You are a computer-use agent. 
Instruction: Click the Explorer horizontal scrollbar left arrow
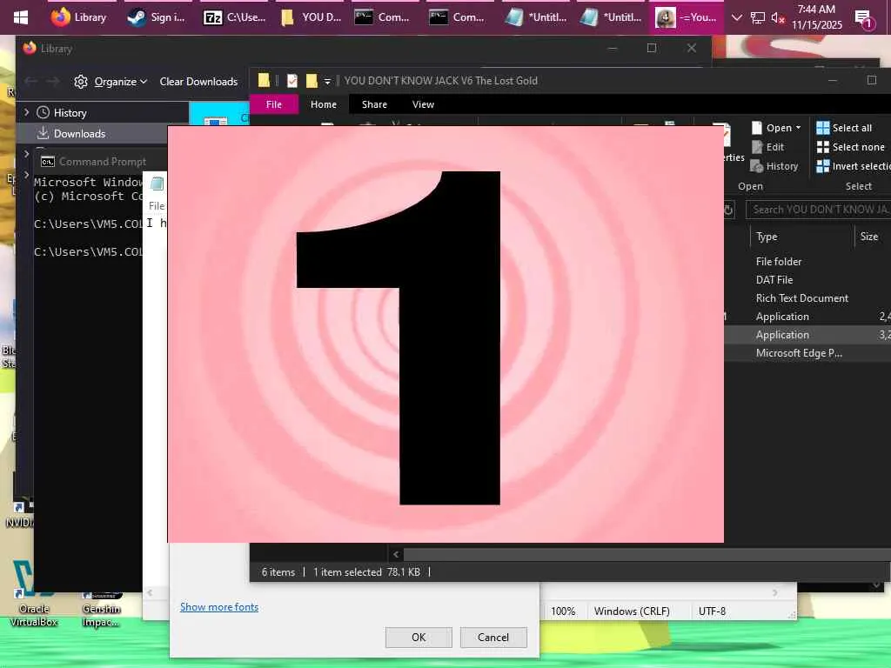coord(396,554)
